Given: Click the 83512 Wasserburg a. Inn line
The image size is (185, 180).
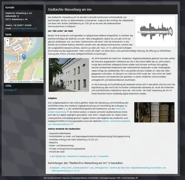Looking at the screenshot, I should pos(16,19).
